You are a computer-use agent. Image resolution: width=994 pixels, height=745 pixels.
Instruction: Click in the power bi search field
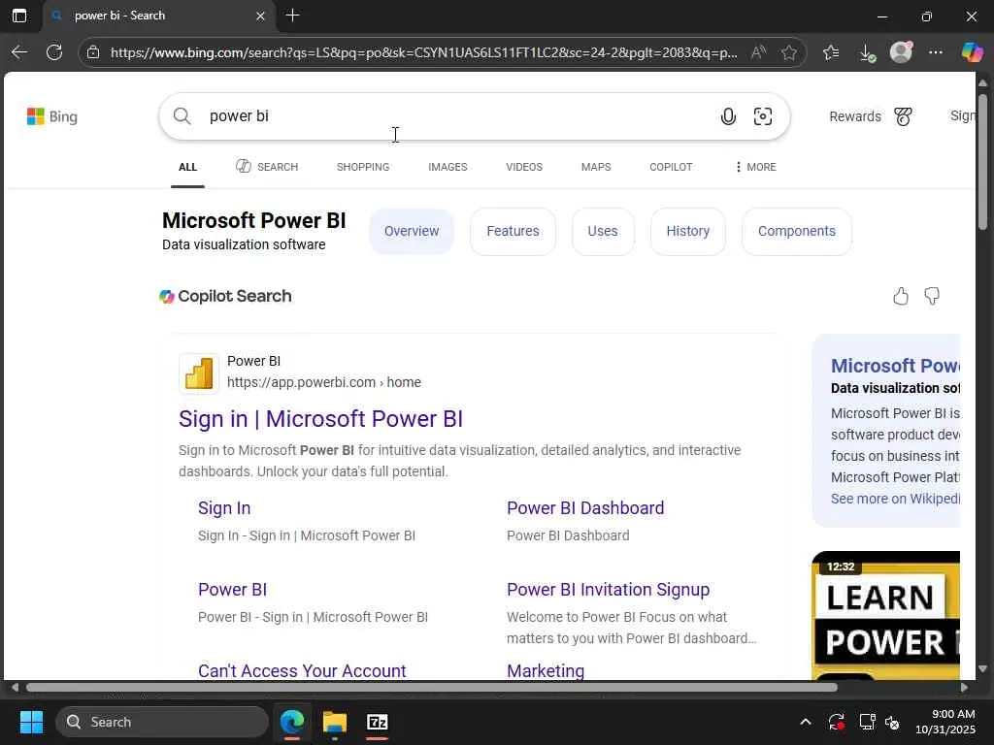click(x=456, y=116)
